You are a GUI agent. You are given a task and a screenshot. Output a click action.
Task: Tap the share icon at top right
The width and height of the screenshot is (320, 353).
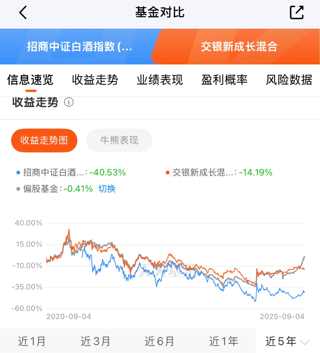point(297,12)
